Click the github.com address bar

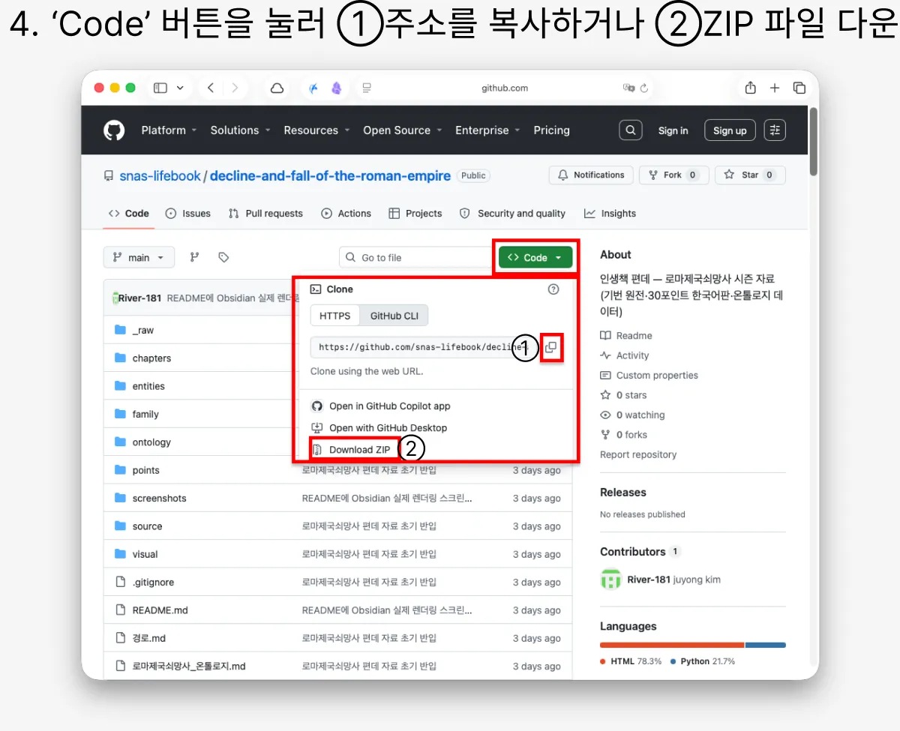pos(505,88)
